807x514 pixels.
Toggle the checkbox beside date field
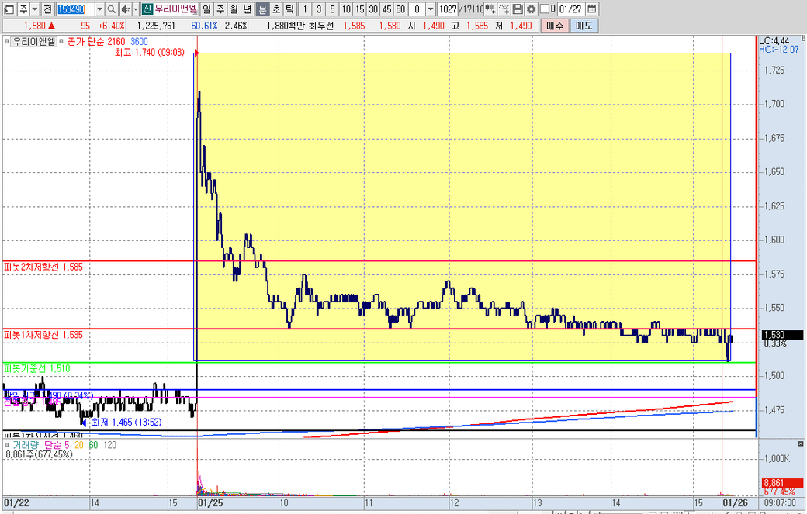(544, 9)
